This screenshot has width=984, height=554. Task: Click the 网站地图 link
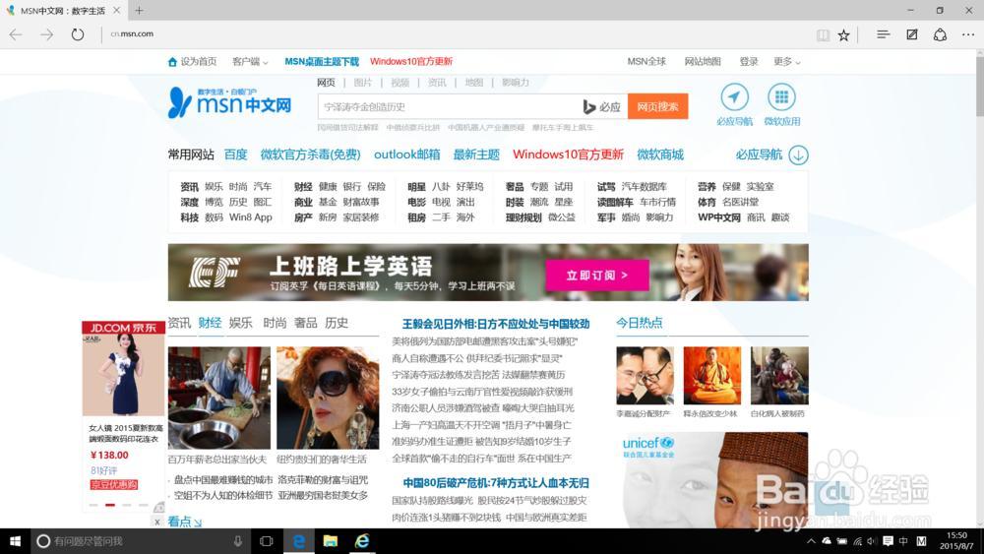tap(703, 61)
